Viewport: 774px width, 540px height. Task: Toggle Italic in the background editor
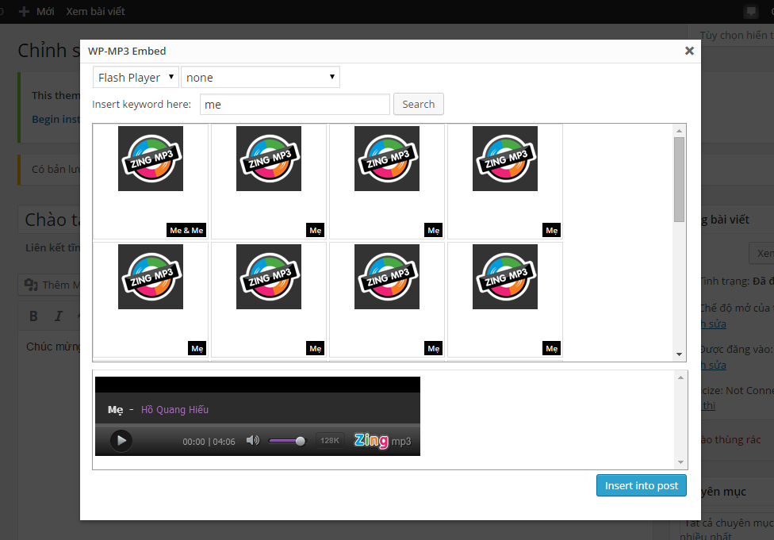coord(58,316)
